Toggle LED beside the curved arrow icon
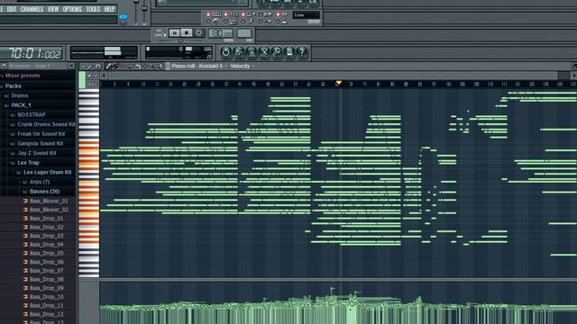Image resolution: width=577 pixels, height=324 pixels. (x=208, y=22)
